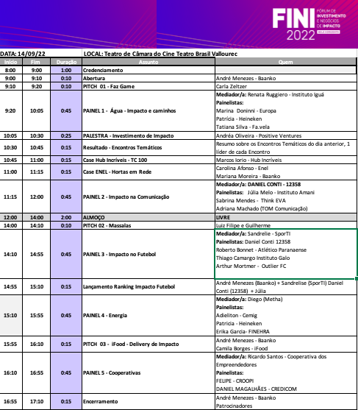
Task: Select the Duração column header
Action: pyautogui.click(x=66, y=62)
